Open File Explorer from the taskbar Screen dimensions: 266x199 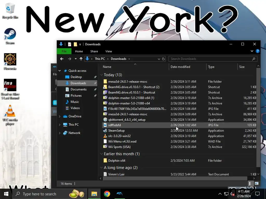point(94,194)
